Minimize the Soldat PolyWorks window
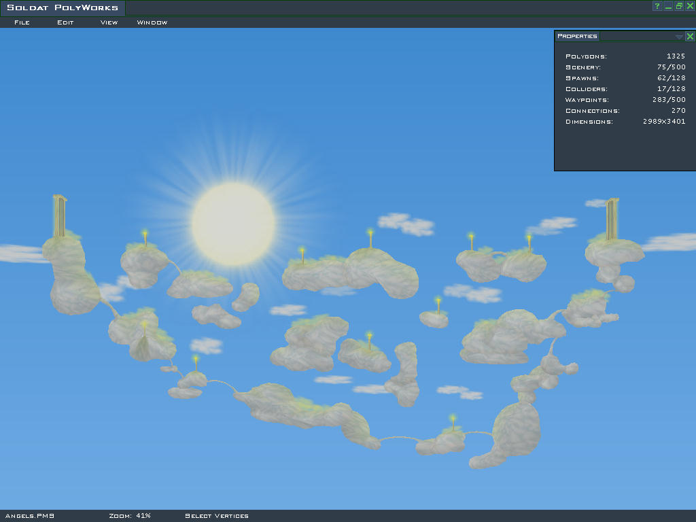The height and width of the screenshot is (522, 696). tap(668, 6)
